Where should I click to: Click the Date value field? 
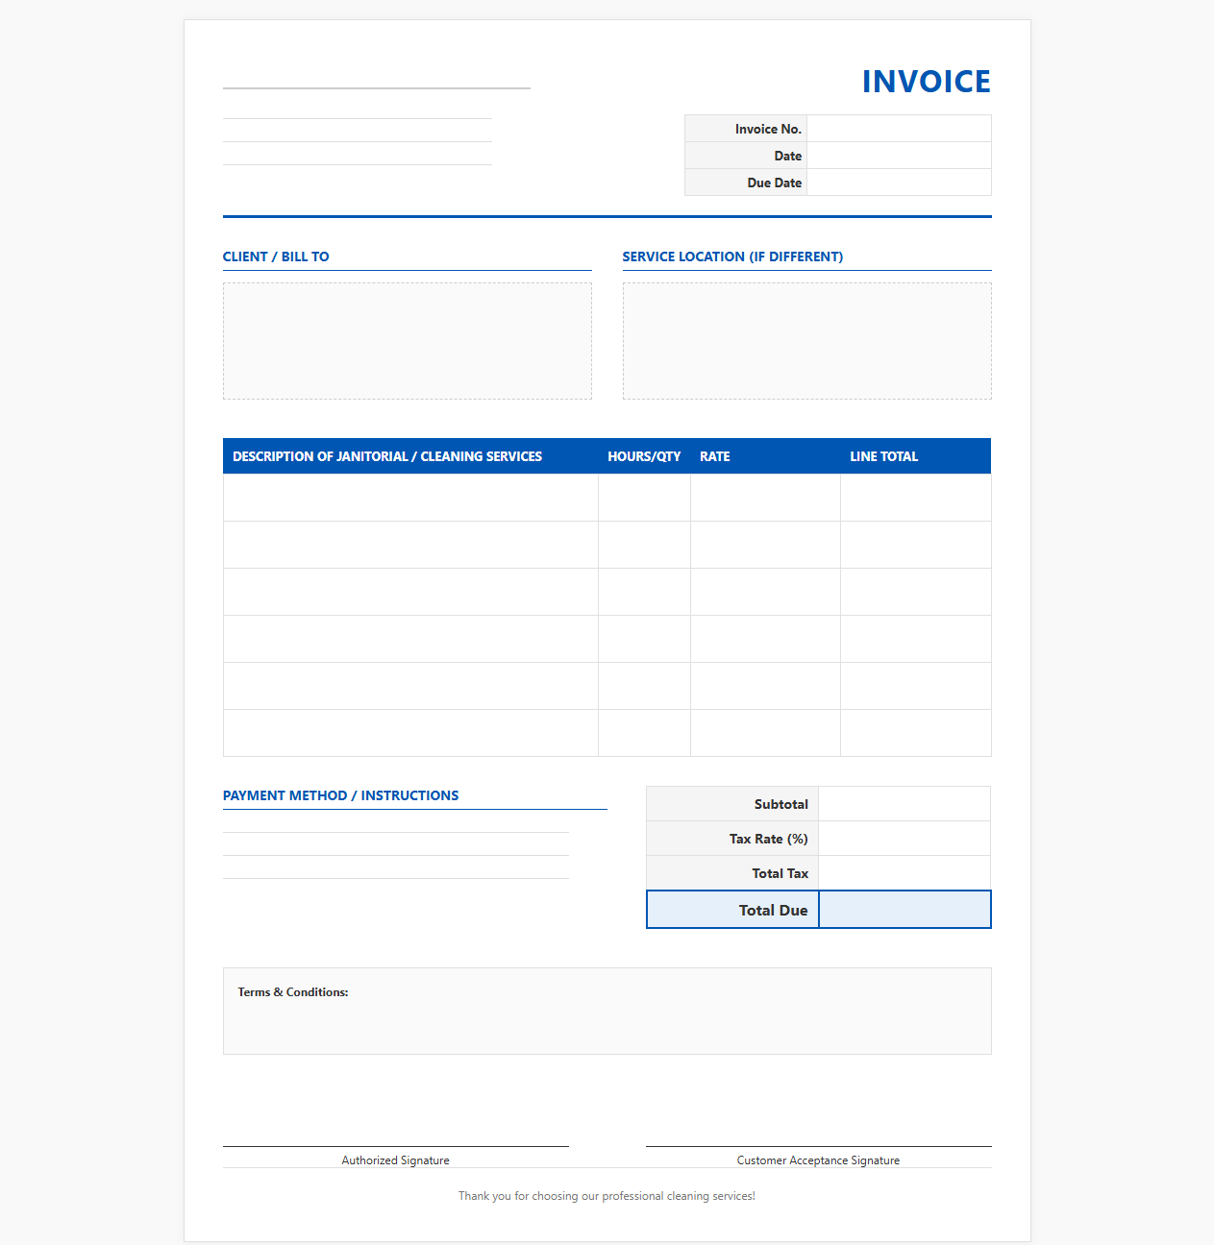[x=899, y=156]
